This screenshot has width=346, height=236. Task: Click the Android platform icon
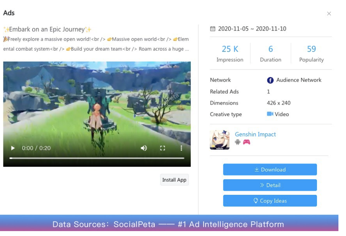point(238,142)
